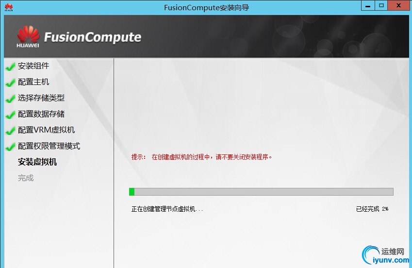Click the checkmark beside 配置权限管理模式

(10, 147)
